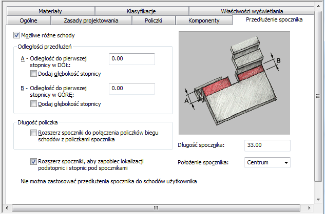Click the Długość spocznika field showing 33.00

tap(267, 145)
